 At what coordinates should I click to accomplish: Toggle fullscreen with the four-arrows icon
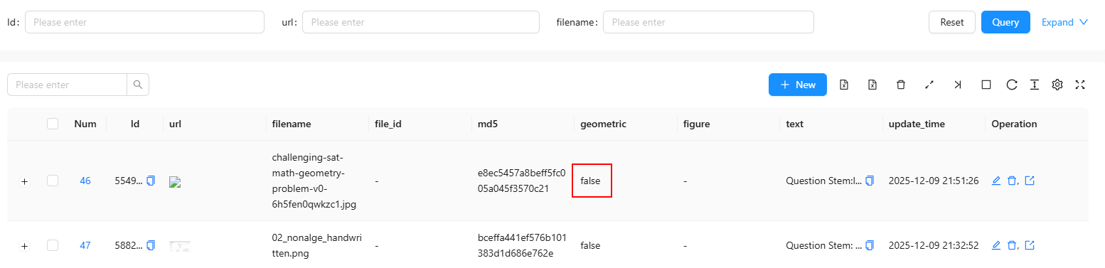click(x=1080, y=85)
